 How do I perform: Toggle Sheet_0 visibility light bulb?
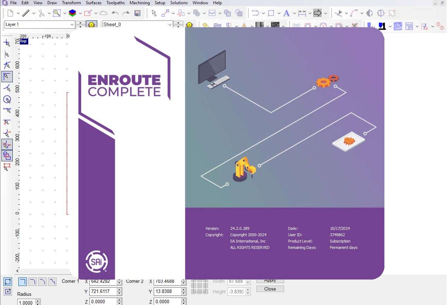(189, 25)
